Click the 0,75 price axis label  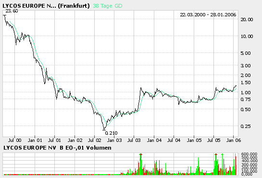tap(246, 100)
